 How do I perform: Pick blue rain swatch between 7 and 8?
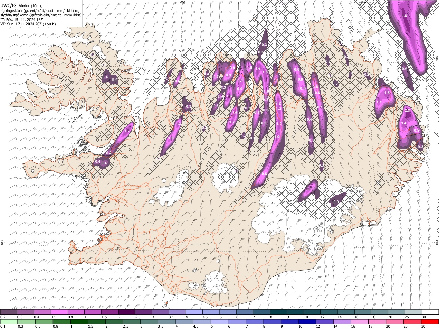tap(254, 321)
